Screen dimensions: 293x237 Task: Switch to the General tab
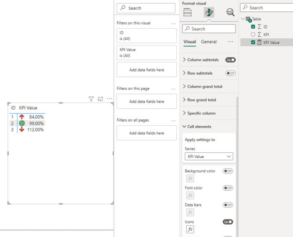(x=209, y=42)
